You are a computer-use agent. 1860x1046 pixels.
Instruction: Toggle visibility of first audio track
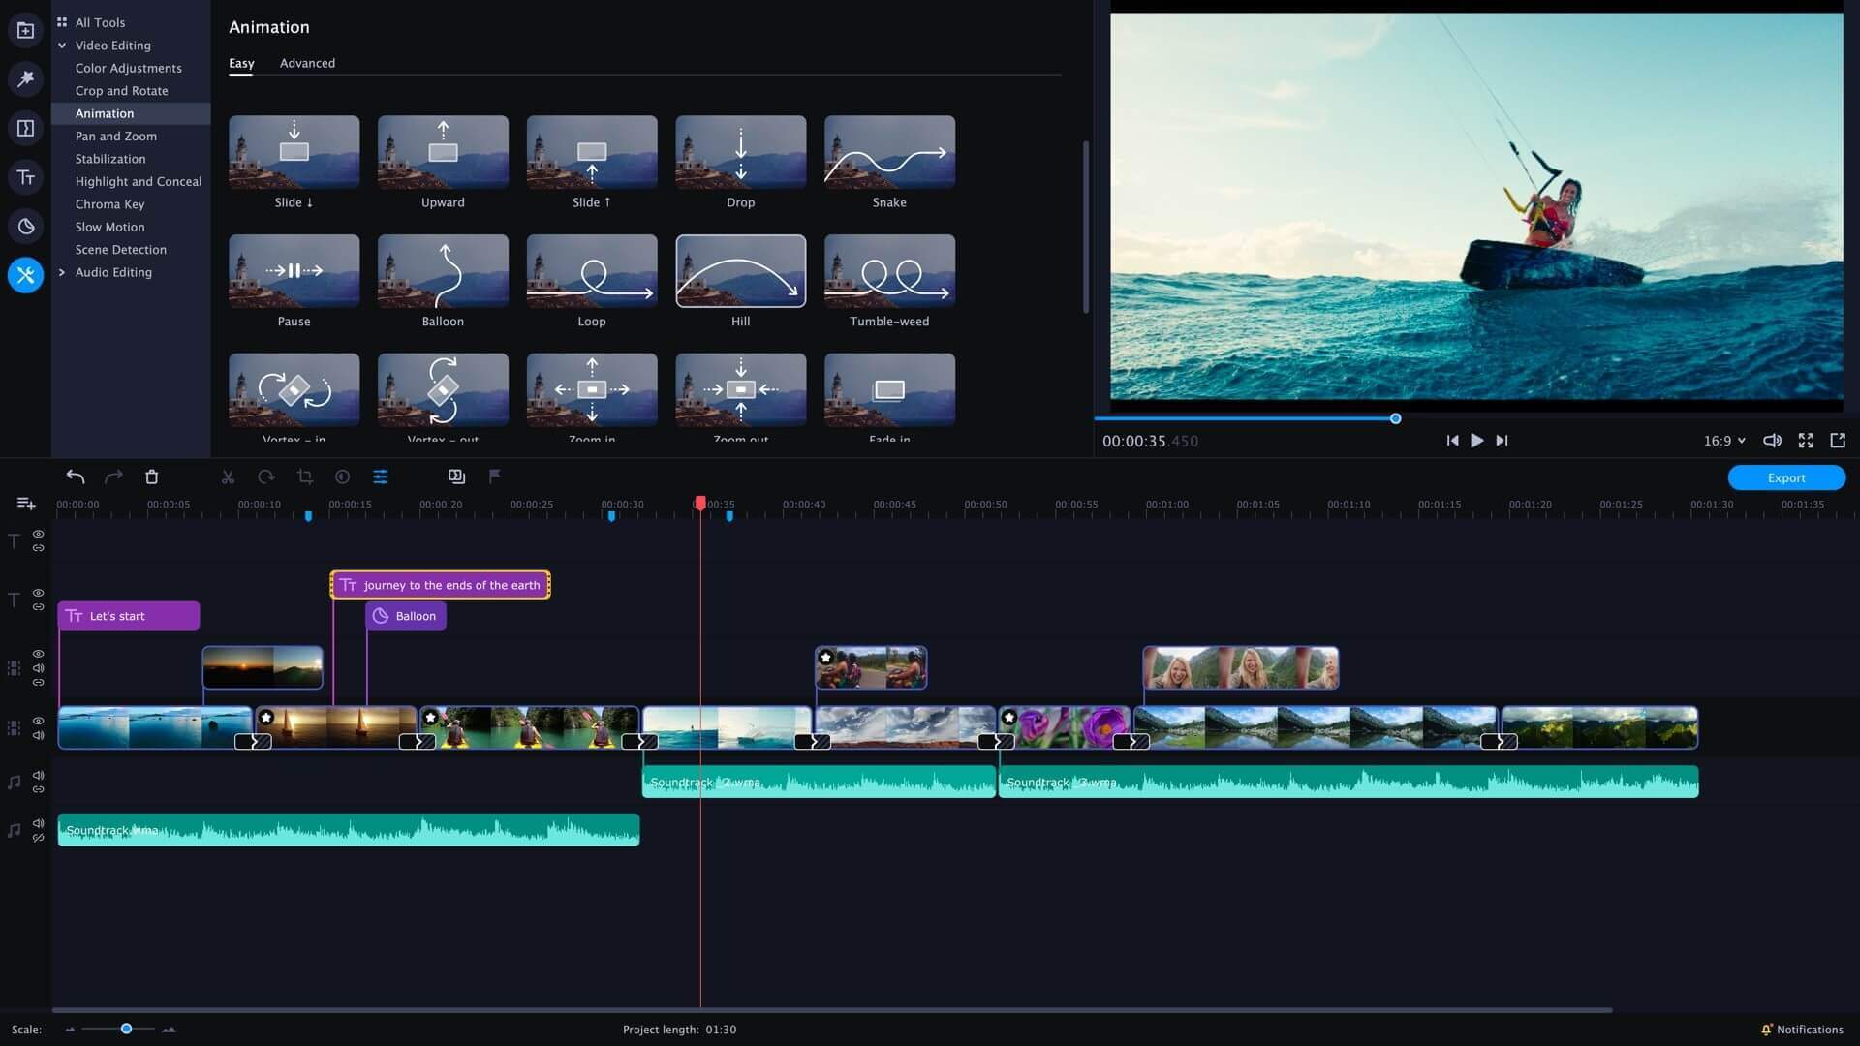point(39,775)
